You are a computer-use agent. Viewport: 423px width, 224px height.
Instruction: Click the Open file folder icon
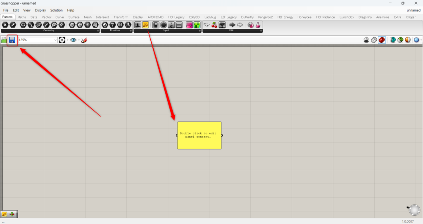(x=4, y=40)
